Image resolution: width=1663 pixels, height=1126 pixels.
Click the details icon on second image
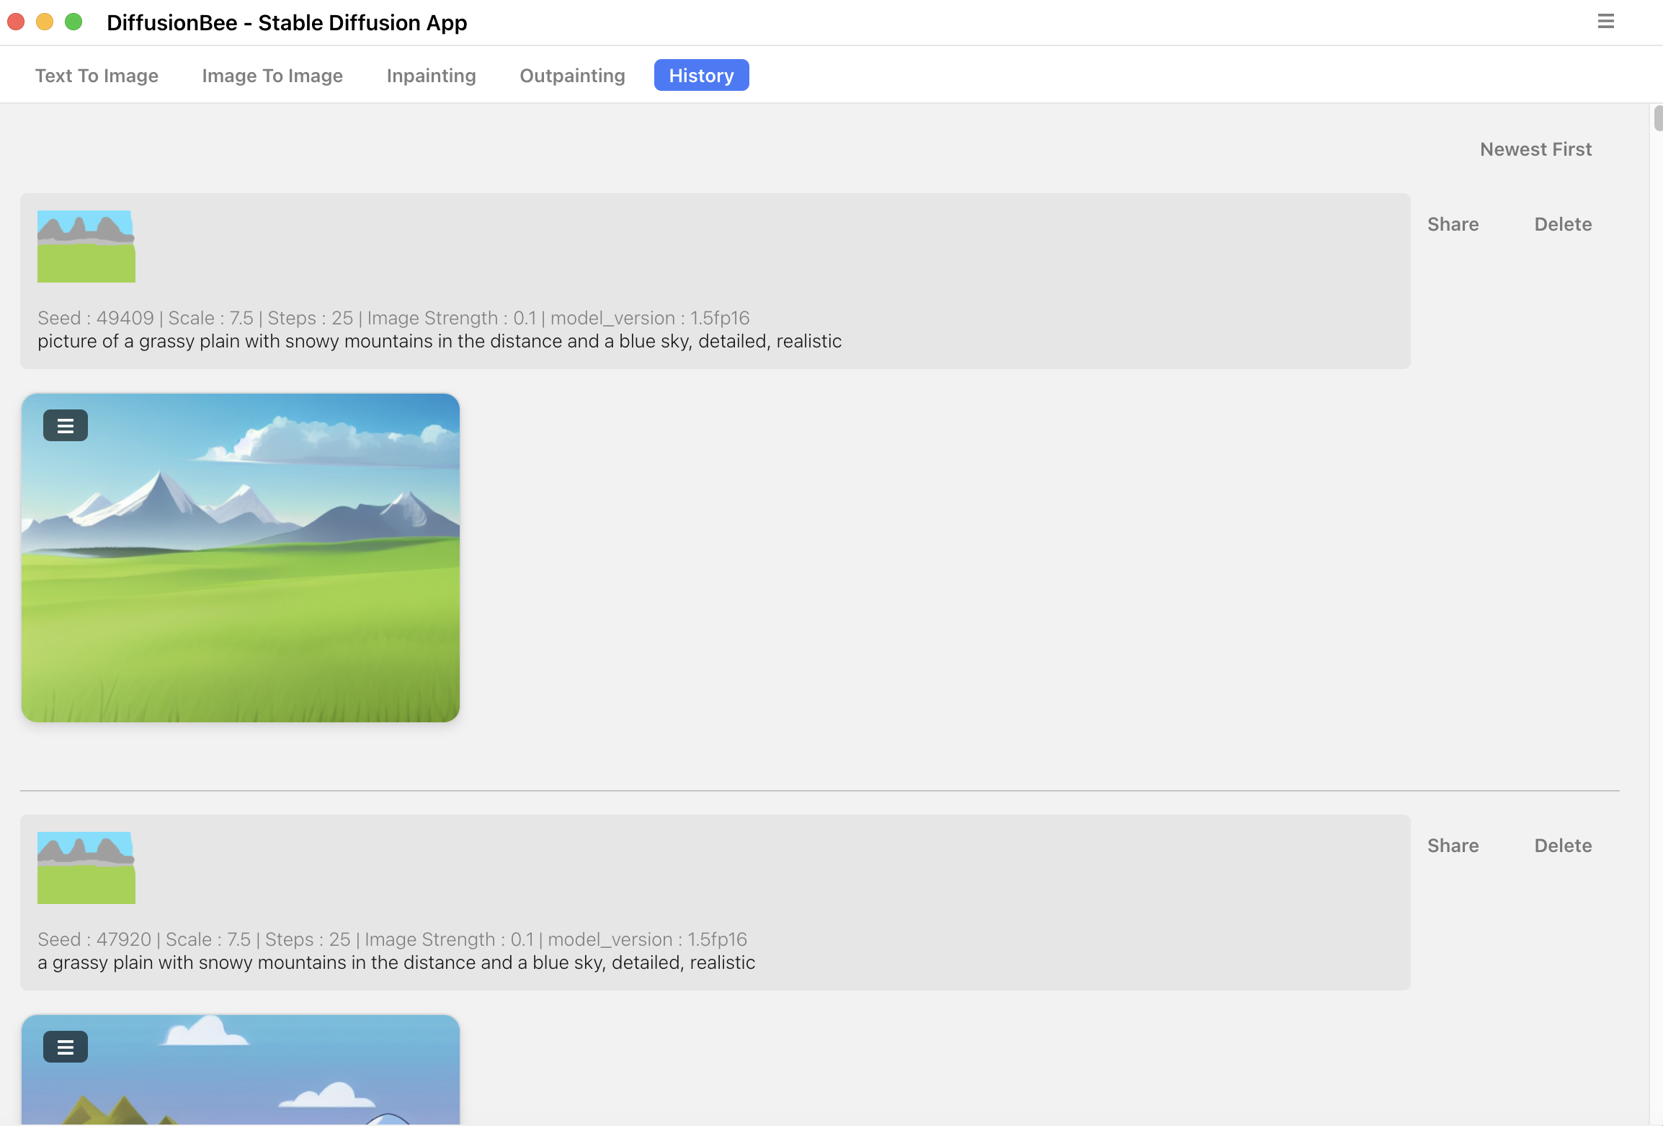point(64,1045)
